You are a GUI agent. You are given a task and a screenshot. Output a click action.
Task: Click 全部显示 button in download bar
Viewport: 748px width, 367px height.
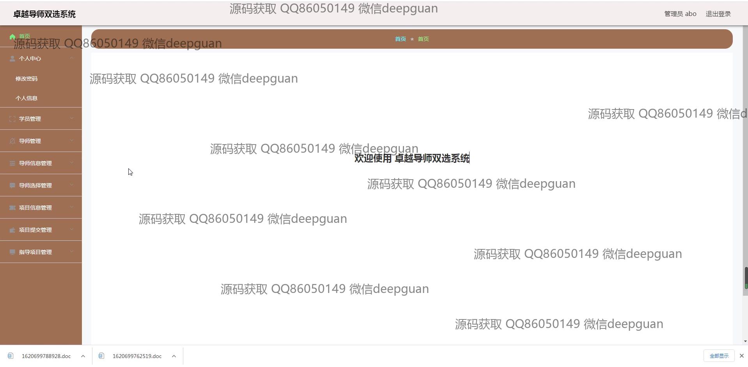coord(719,356)
